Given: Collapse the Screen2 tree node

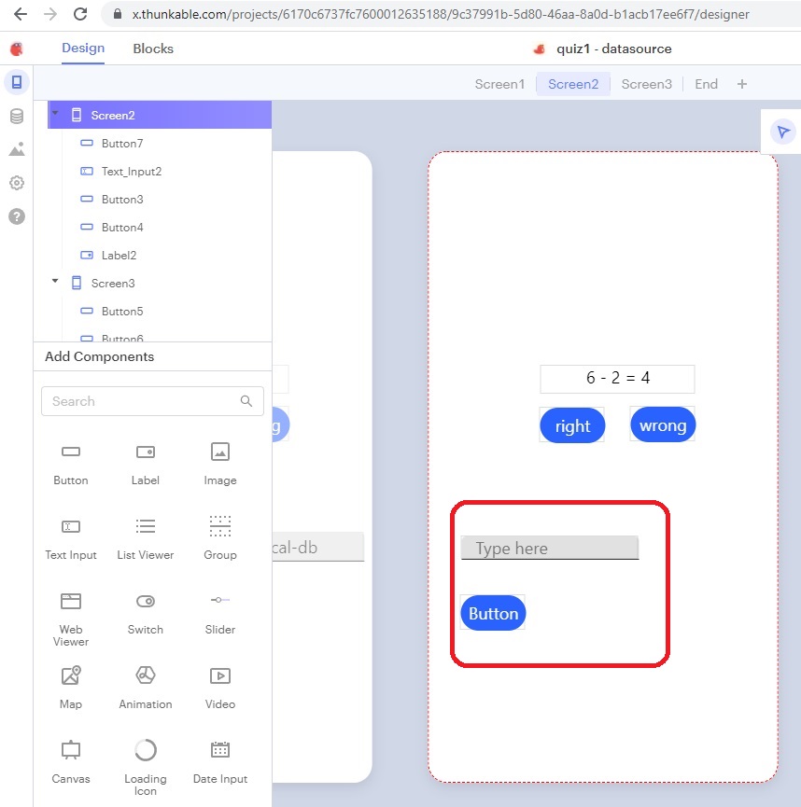Looking at the screenshot, I should pyautogui.click(x=55, y=114).
